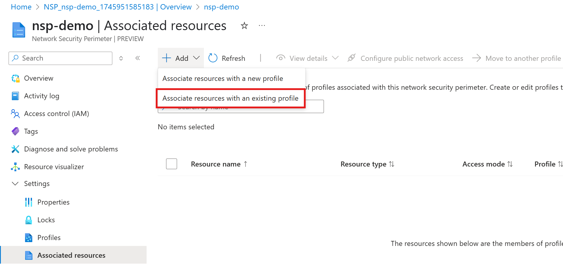The image size is (563, 266).
Task: Sort table by Access mode column
Action: pyautogui.click(x=487, y=164)
